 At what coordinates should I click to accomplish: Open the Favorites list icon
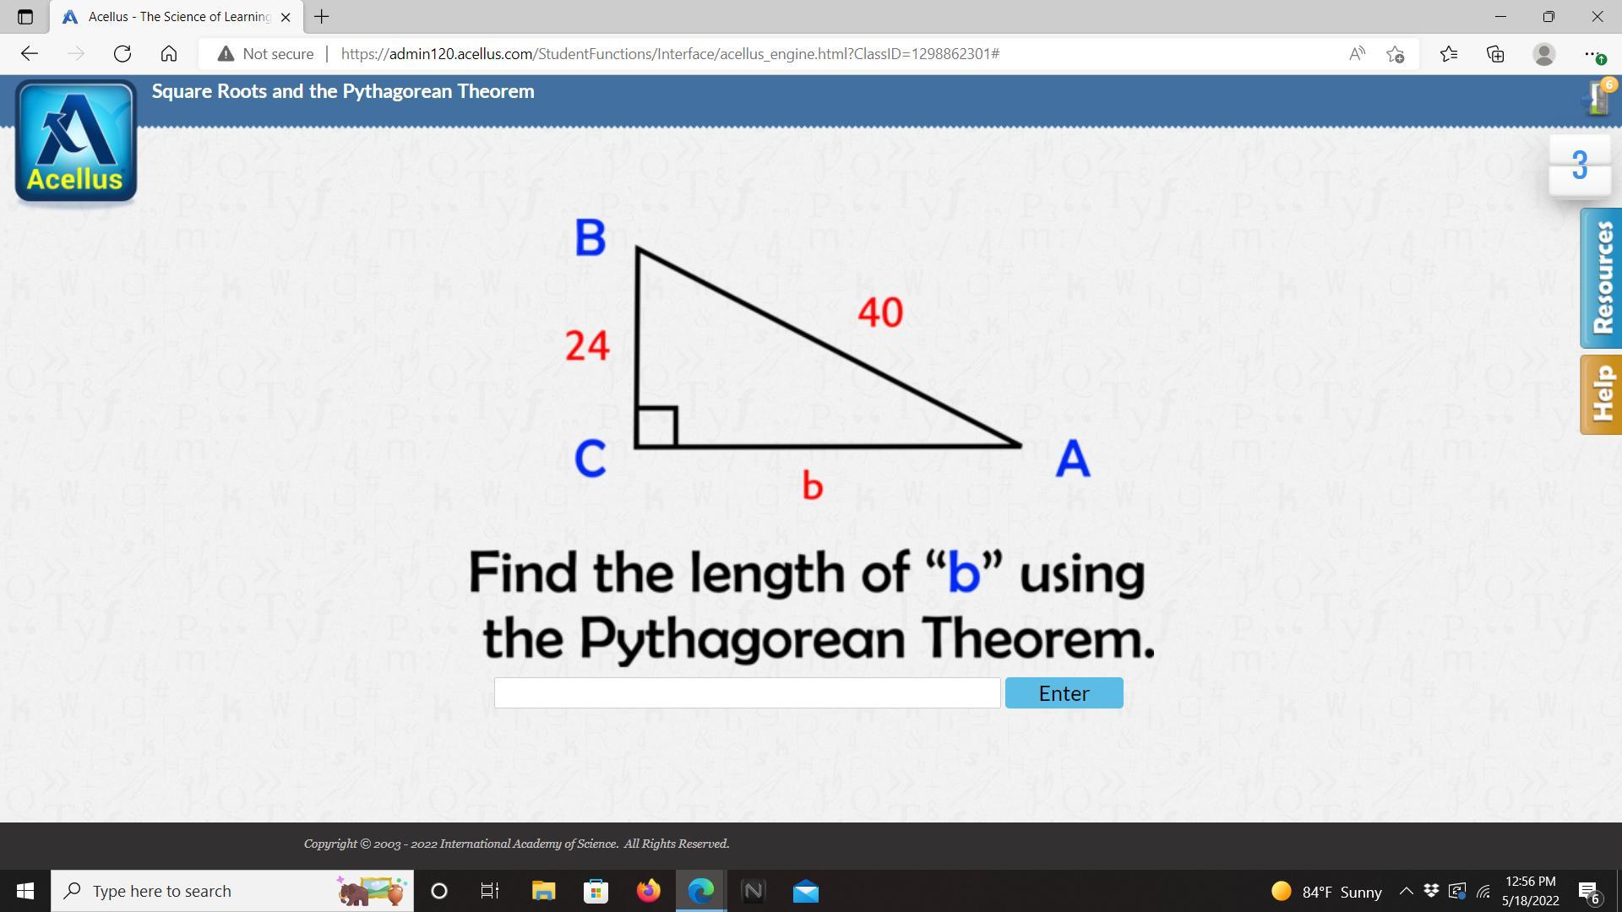click(x=1449, y=54)
